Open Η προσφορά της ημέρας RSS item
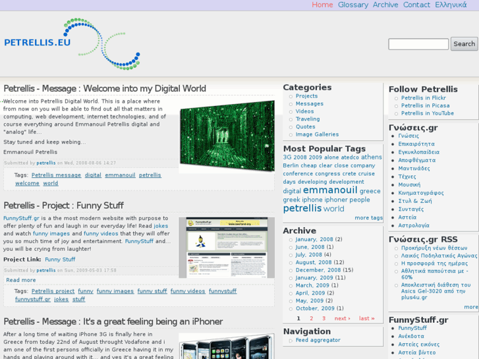Image resolution: width=479 pixels, height=359 pixels. [434, 263]
